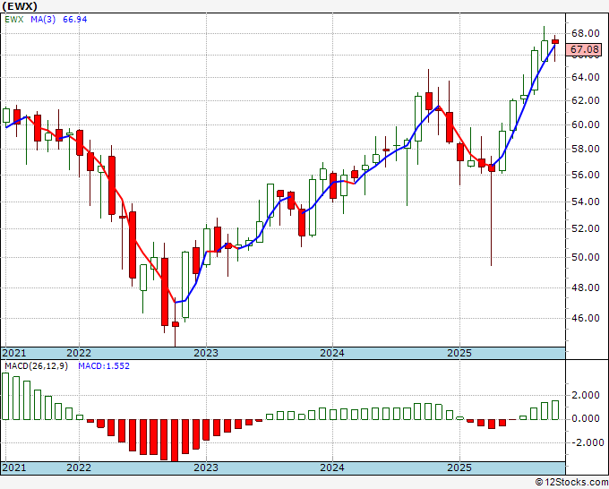
Task: Click the 48.00 price axis label
Action: (x=586, y=287)
